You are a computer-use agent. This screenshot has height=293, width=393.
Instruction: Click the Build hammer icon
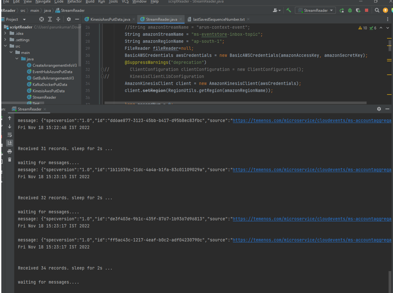(289, 10)
